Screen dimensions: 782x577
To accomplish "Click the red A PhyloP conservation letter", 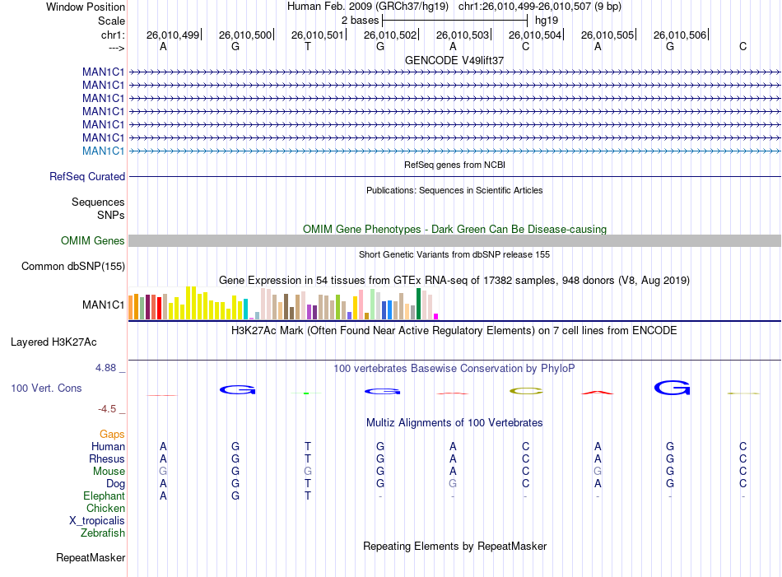I will (x=598, y=393).
